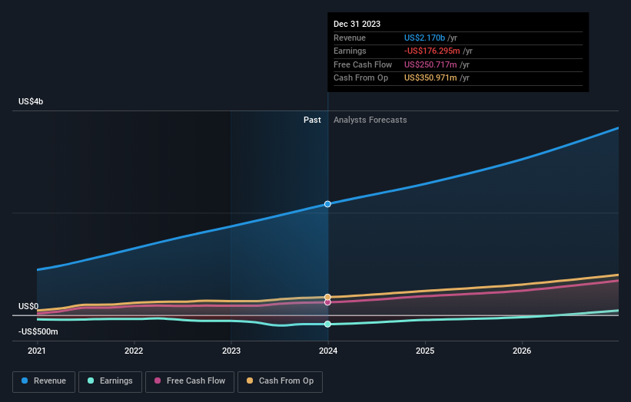Click the 2026 axis label
This screenshot has width=631, height=402.
522,351
